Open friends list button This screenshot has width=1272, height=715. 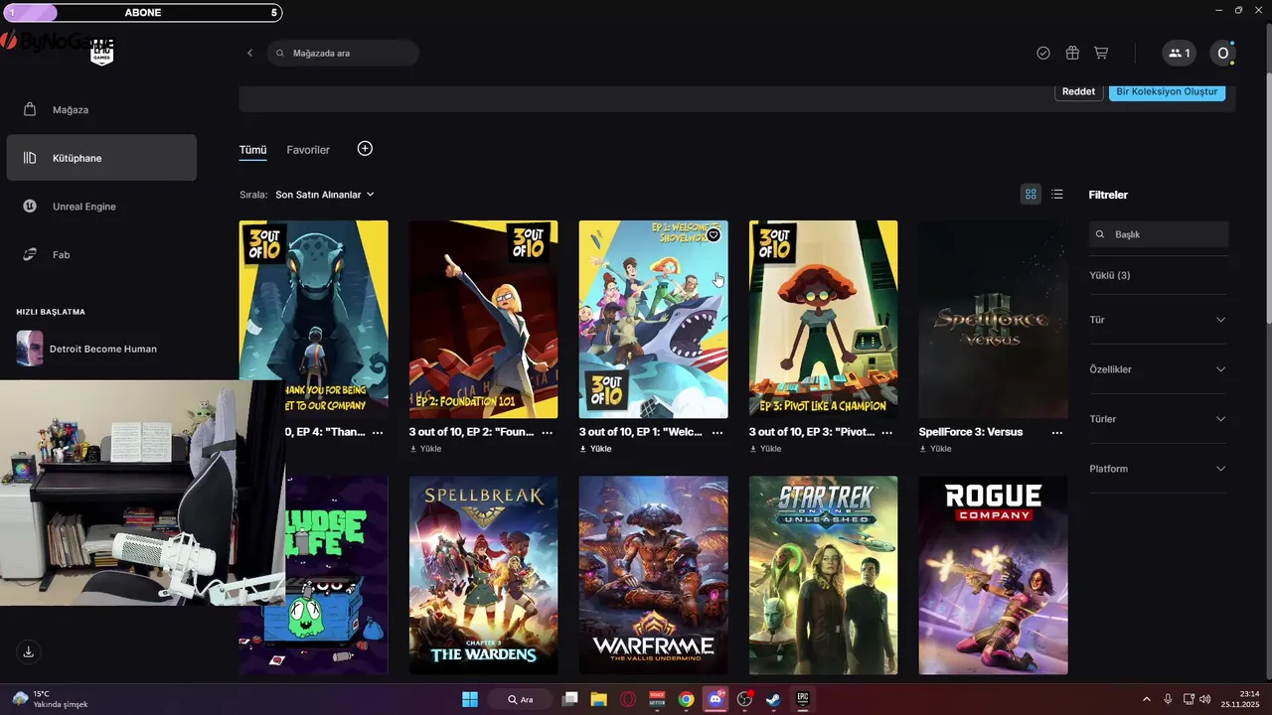(x=1180, y=53)
